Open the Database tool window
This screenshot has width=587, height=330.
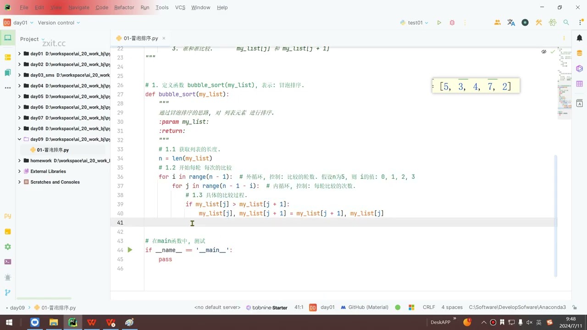point(580,53)
